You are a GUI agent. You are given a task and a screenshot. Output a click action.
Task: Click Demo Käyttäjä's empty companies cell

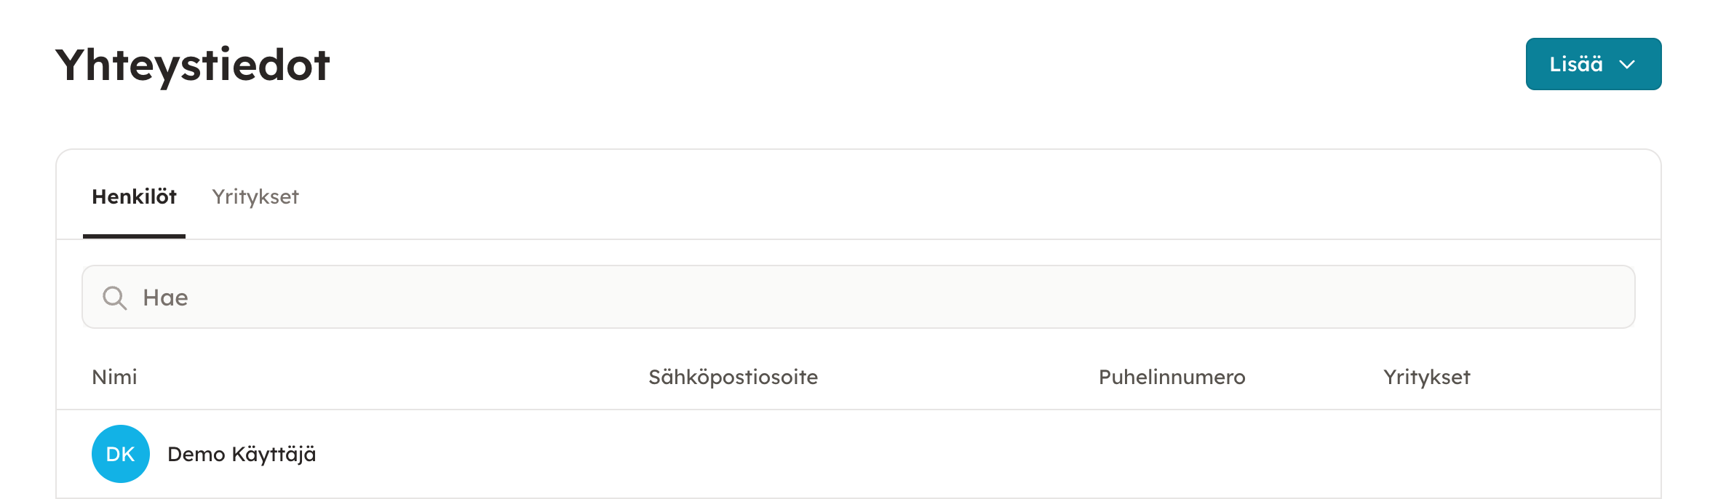pos(1426,454)
